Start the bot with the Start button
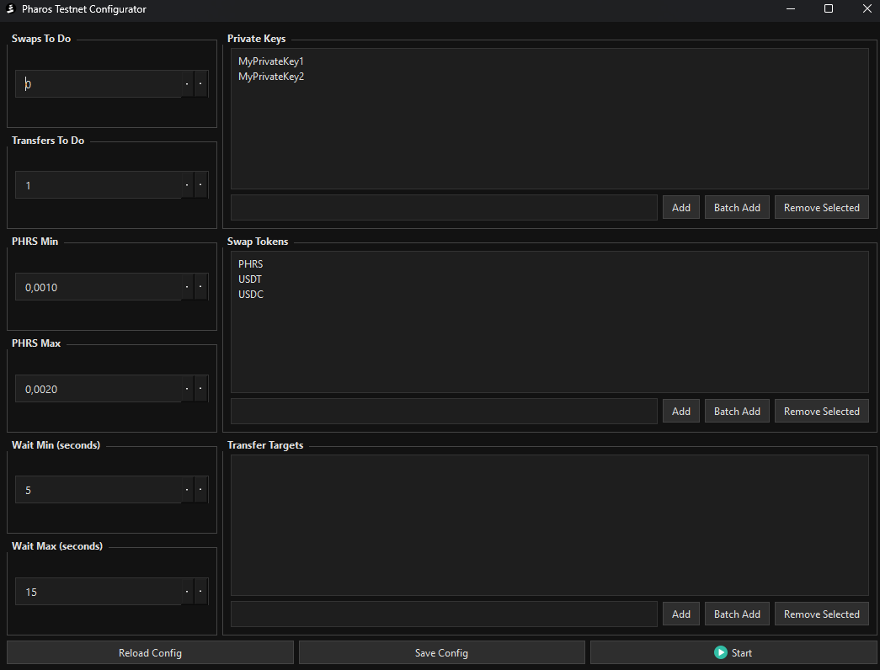Screen dimensions: 880x670 click(733, 652)
